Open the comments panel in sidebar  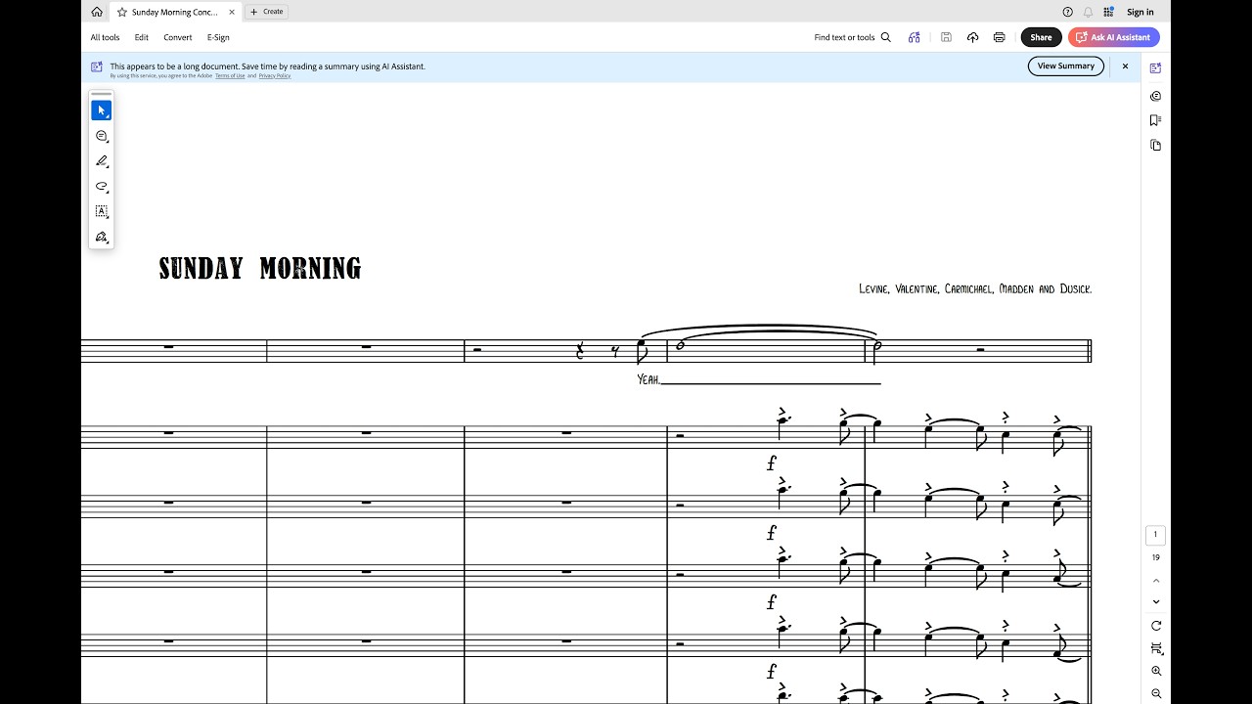pyautogui.click(x=1155, y=96)
